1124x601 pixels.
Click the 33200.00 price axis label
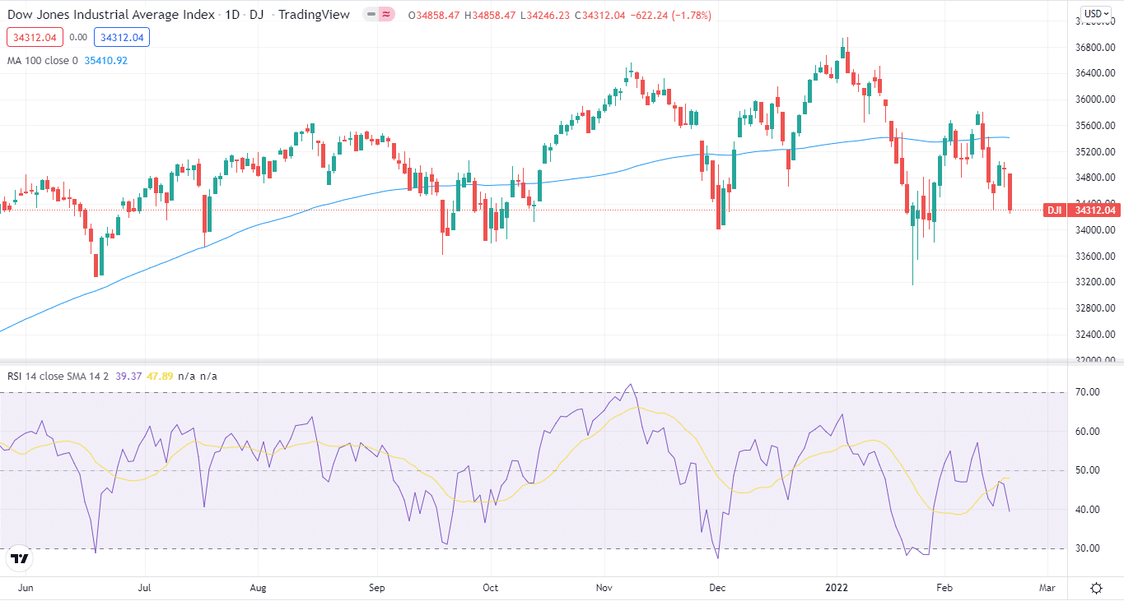point(1096,282)
